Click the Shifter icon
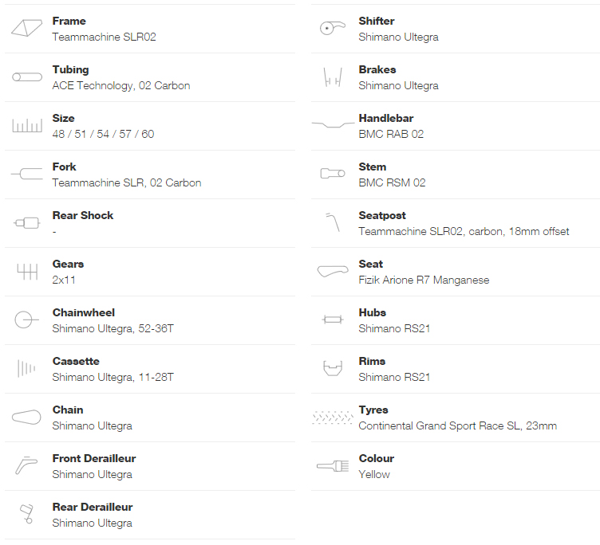This screenshot has height=545, width=600. pos(333,28)
